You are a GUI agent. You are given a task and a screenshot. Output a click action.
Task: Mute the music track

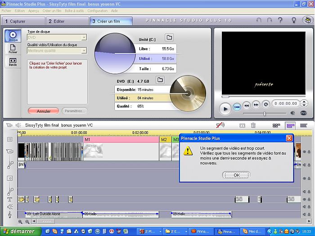[x=304, y=214]
